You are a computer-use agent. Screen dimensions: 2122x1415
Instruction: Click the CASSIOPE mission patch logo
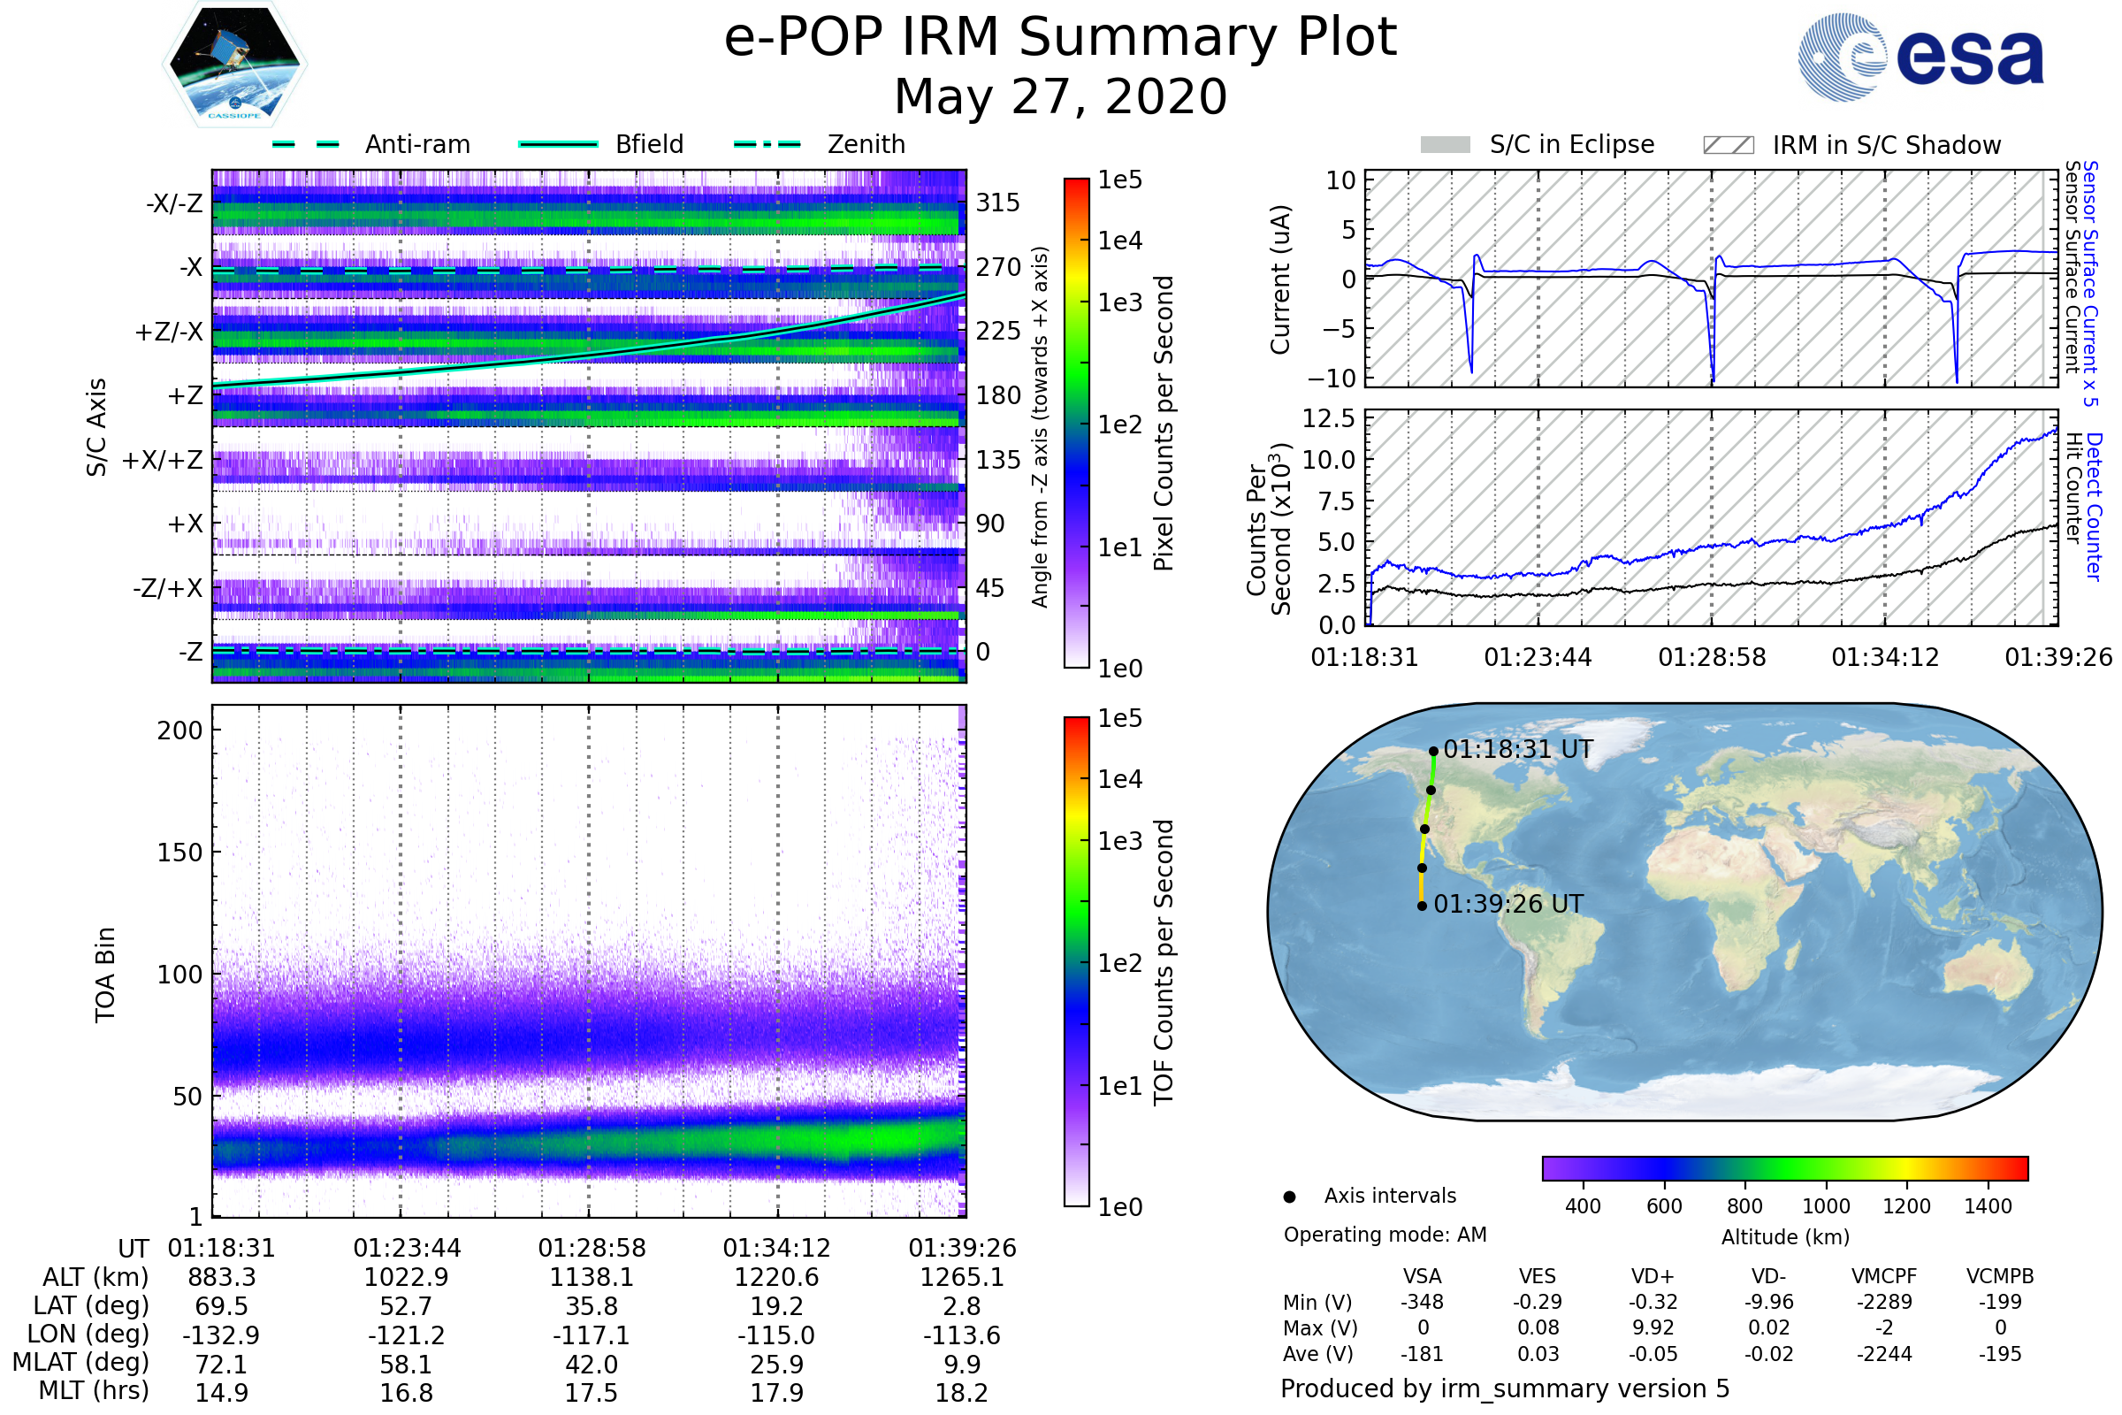coord(234,65)
